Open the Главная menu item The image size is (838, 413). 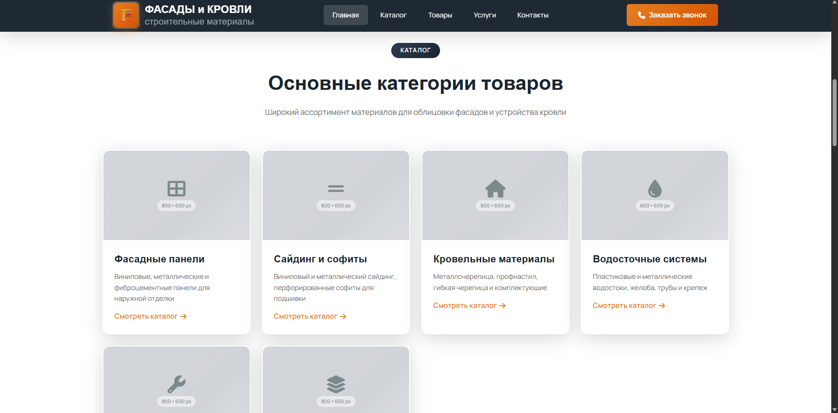346,15
